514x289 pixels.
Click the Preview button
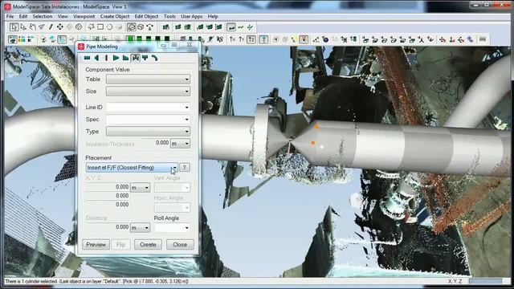(96, 244)
